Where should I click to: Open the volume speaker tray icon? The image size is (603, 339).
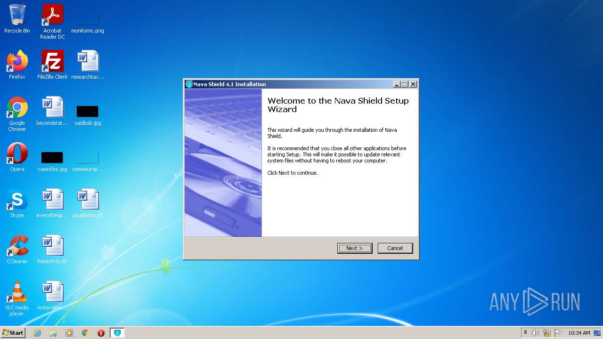tap(536, 333)
